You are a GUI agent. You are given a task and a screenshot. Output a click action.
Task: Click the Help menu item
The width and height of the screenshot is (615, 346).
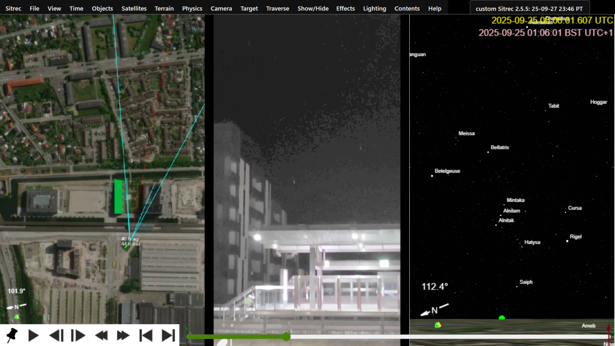click(435, 8)
